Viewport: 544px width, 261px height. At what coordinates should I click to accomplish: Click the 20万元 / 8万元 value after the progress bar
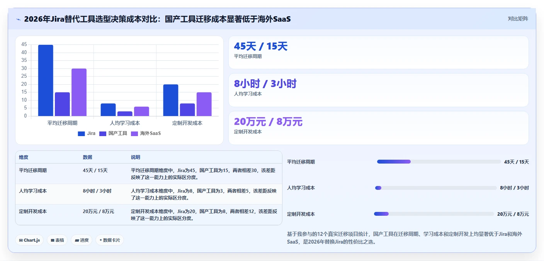pyautogui.click(x=513, y=214)
